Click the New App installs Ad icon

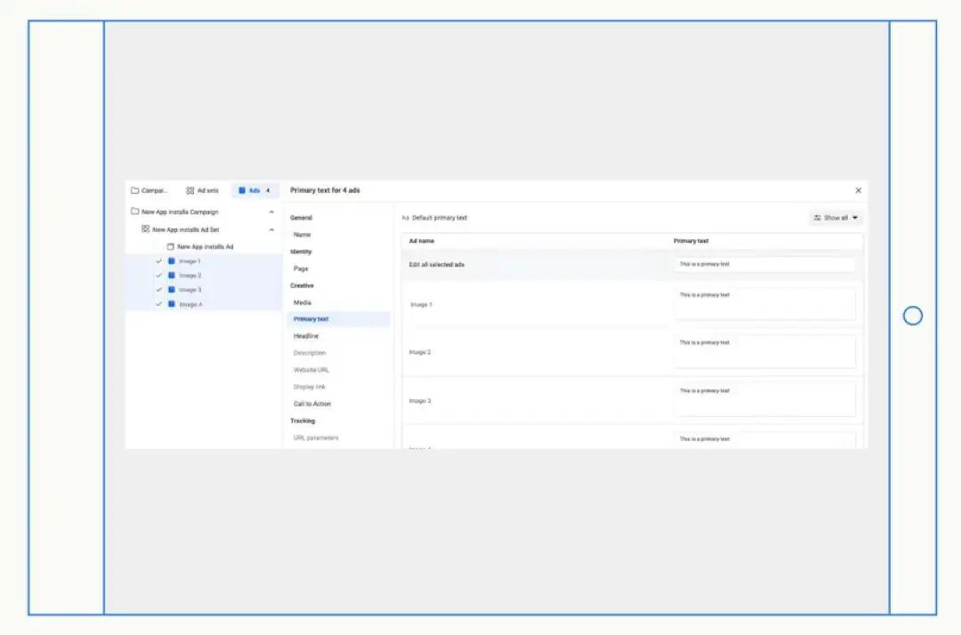[170, 246]
